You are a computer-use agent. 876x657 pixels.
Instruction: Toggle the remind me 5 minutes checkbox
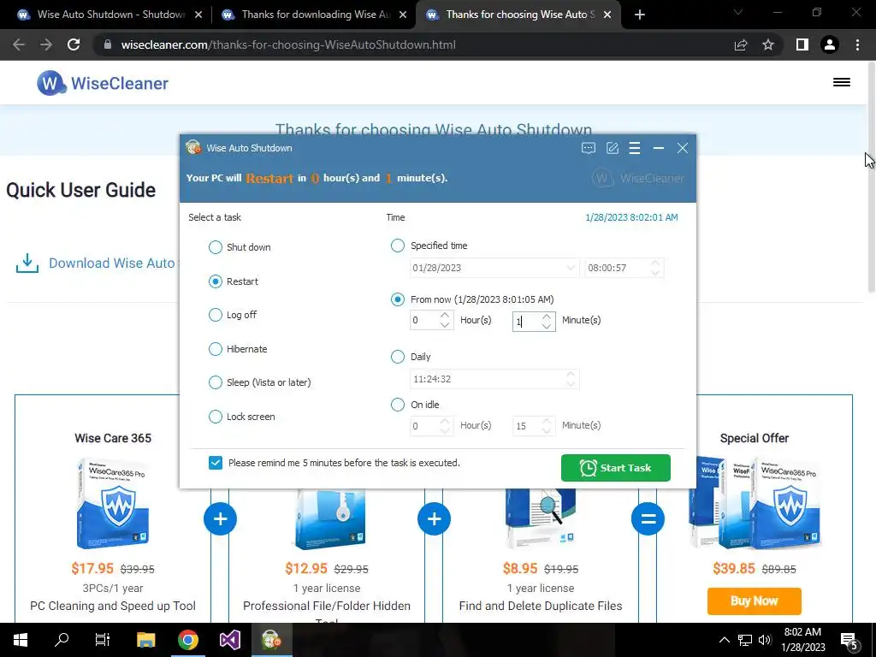click(215, 463)
